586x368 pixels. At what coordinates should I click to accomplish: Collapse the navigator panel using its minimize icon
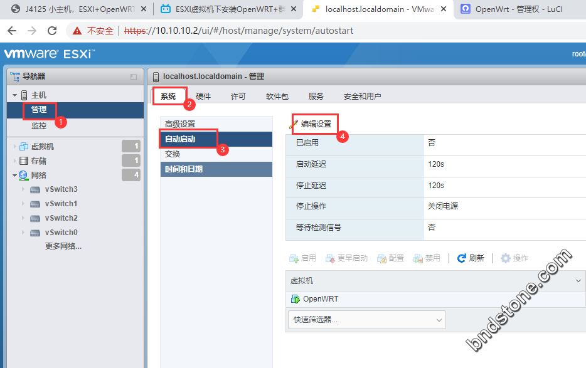134,76
